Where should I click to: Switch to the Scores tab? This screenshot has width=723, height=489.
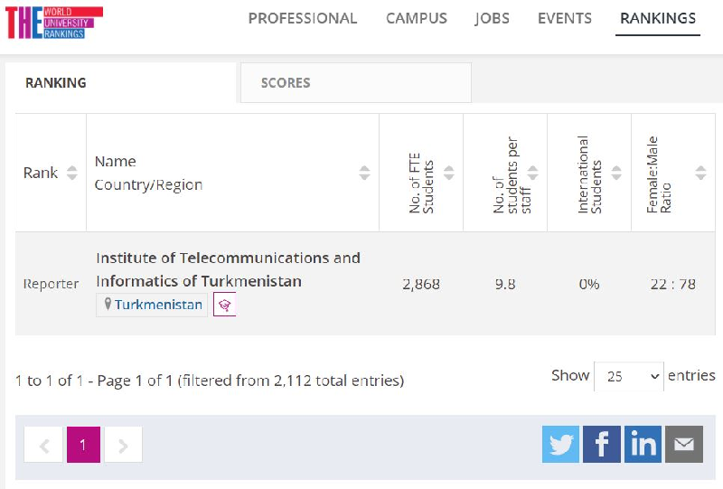(286, 83)
